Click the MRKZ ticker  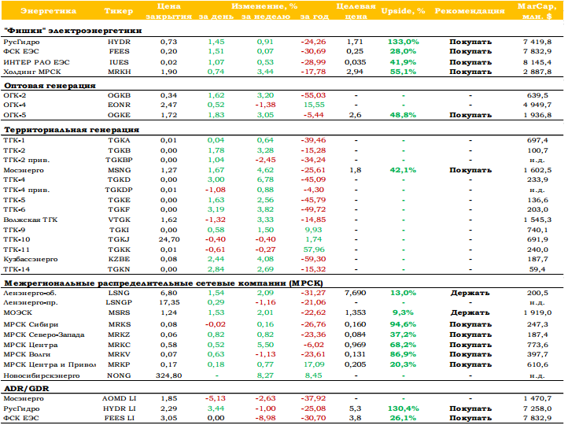click(x=119, y=334)
